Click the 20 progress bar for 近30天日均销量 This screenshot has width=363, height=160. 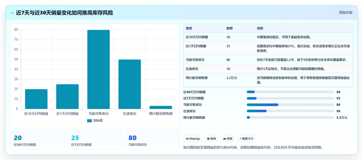tap(290, 92)
